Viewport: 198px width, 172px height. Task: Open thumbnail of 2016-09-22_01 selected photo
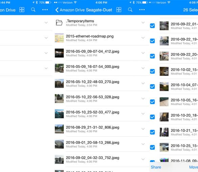pyautogui.click(x=164, y=26)
